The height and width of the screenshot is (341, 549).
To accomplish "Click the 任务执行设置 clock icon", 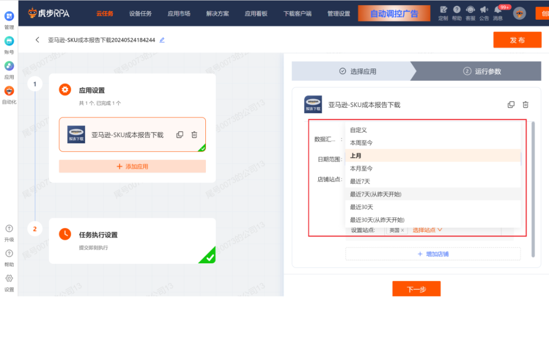I will coord(65,234).
